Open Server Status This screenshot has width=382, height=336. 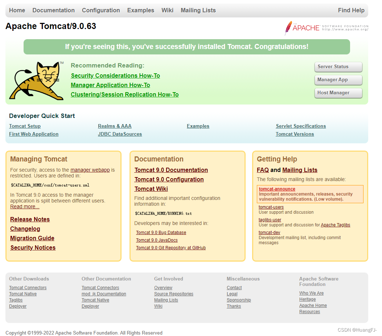click(x=338, y=67)
